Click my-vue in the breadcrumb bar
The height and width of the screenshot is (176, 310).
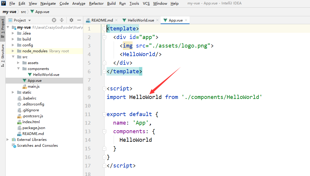click(x=9, y=12)
